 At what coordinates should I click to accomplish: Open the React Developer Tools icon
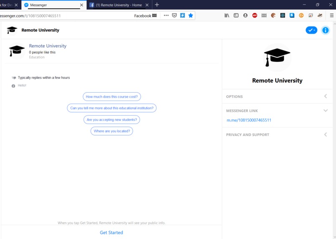click(283, 15)
